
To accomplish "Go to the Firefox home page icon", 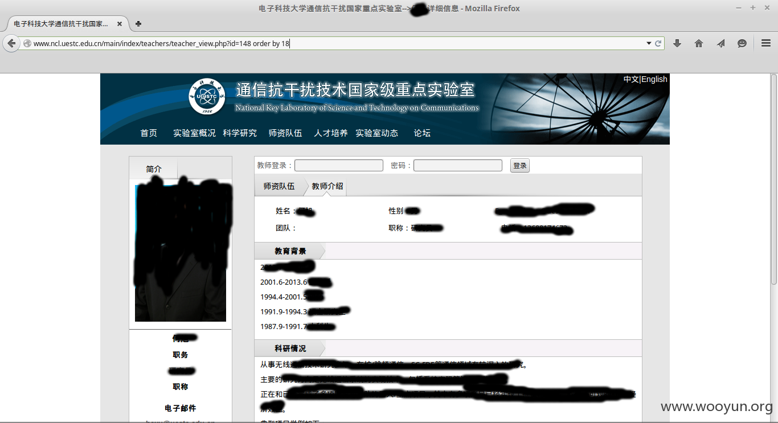I will 699,43.
